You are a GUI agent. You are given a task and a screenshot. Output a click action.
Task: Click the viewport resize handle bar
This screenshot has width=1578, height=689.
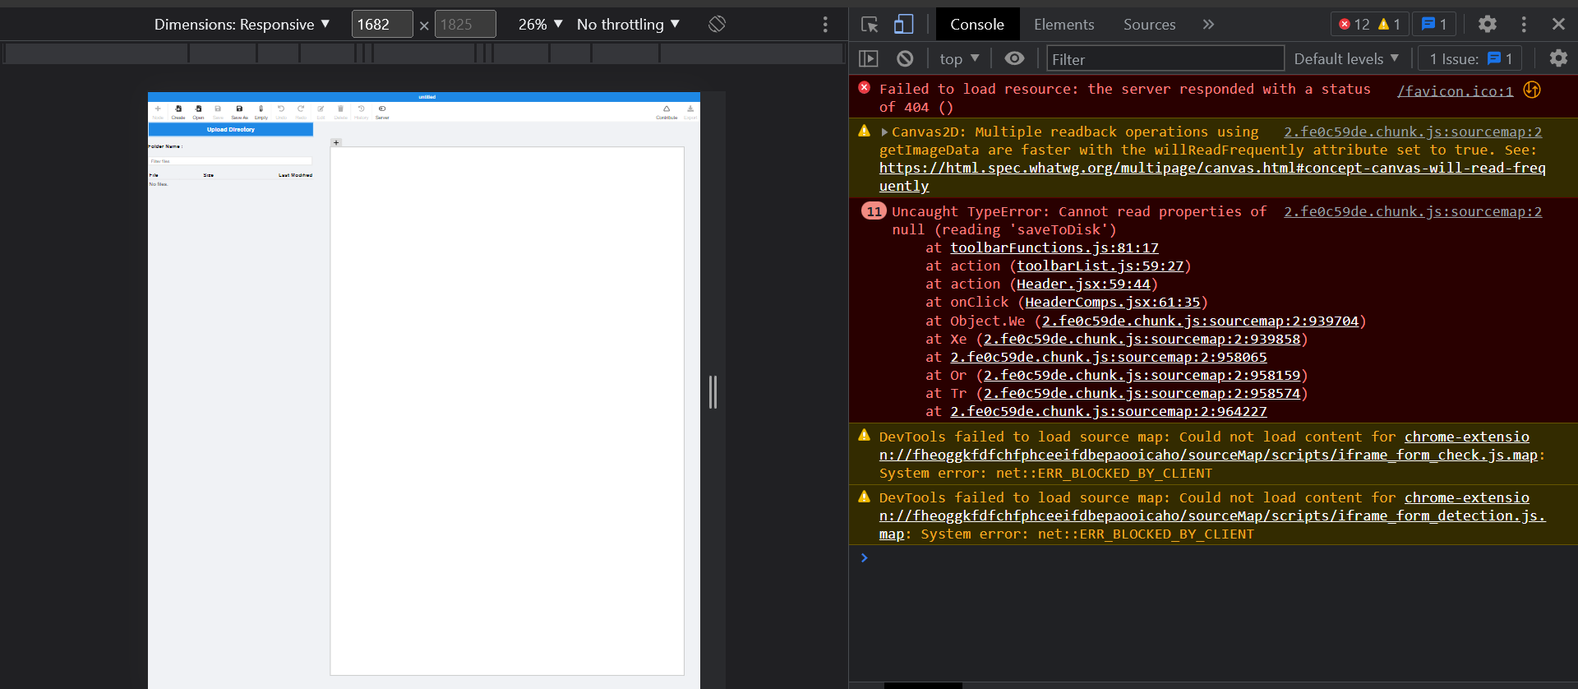(713, 392)
